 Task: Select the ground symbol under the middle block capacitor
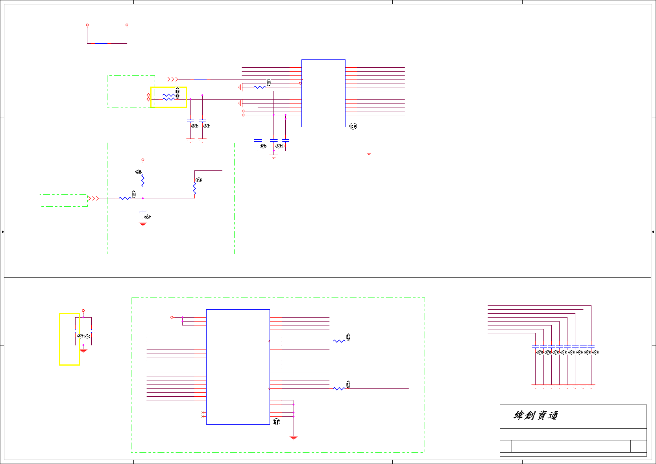[x=143, y=223]
